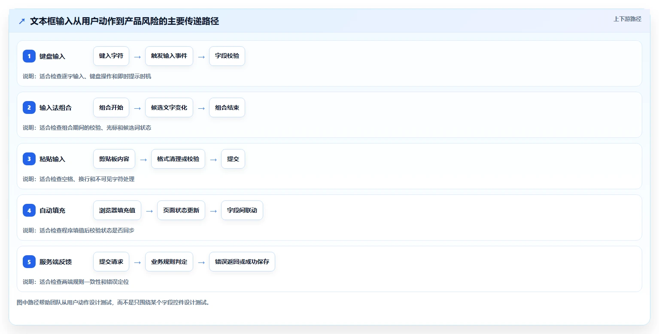Screen dimensions: 659x334
Task: Click the note 适合检查两端规则一致性和错误定位
Action: pyautogui.click(x=84, y=282)
